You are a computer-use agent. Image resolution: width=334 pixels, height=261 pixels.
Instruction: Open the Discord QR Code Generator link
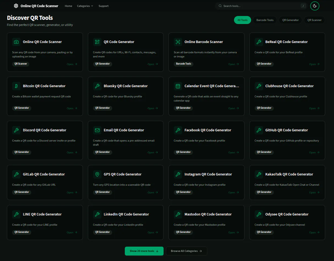44,130
